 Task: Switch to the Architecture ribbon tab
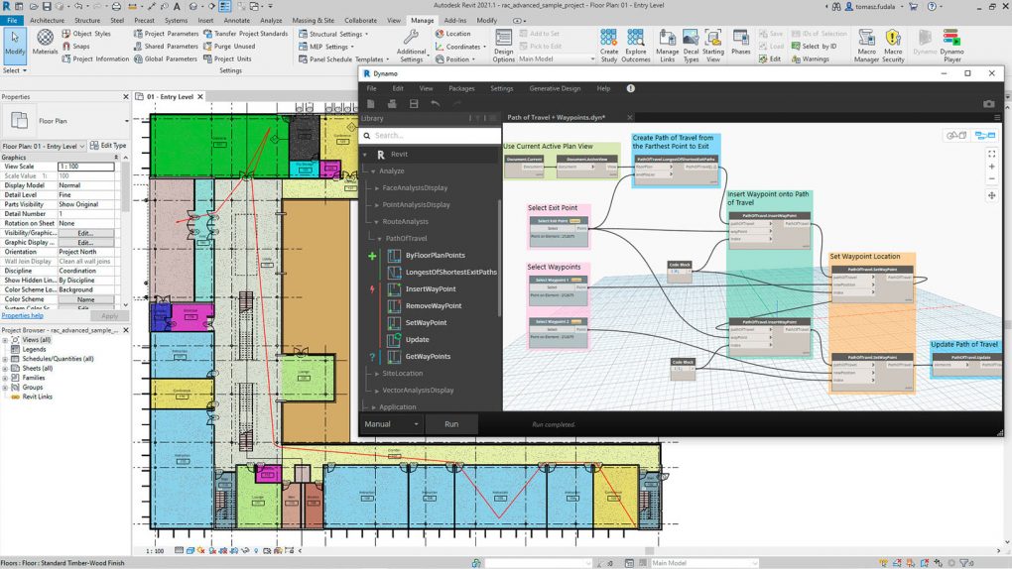tap(47, 20)
